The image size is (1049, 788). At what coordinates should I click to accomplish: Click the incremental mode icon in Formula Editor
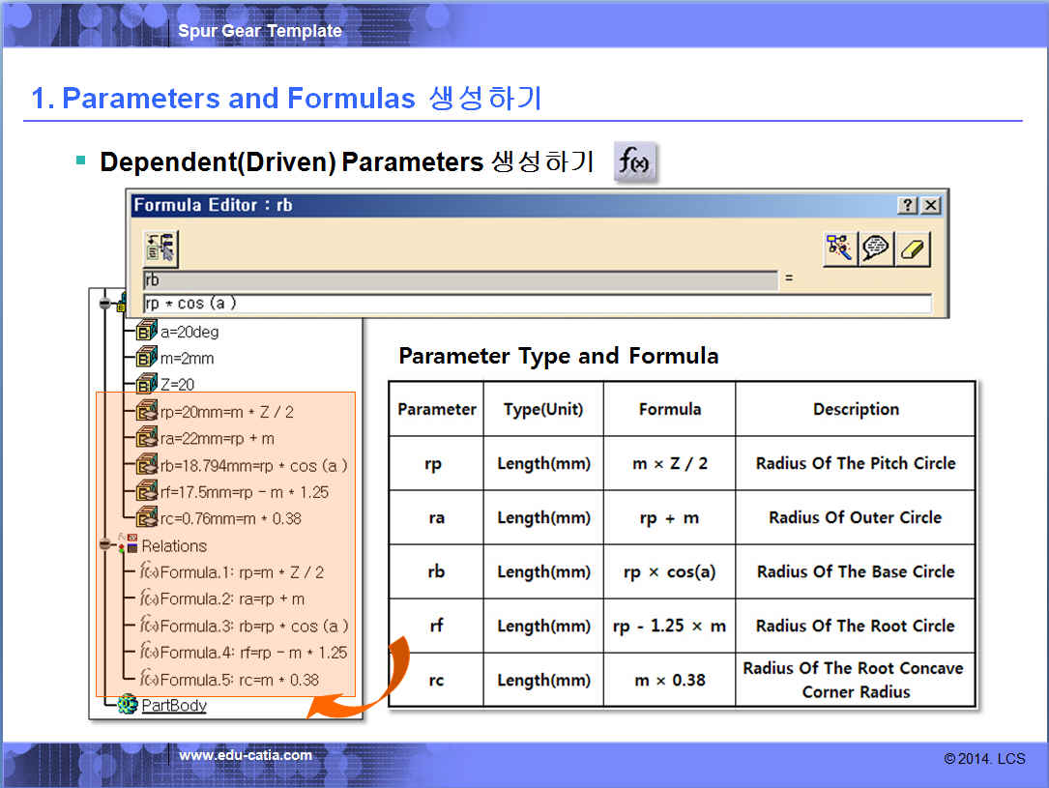click(160, 248)
